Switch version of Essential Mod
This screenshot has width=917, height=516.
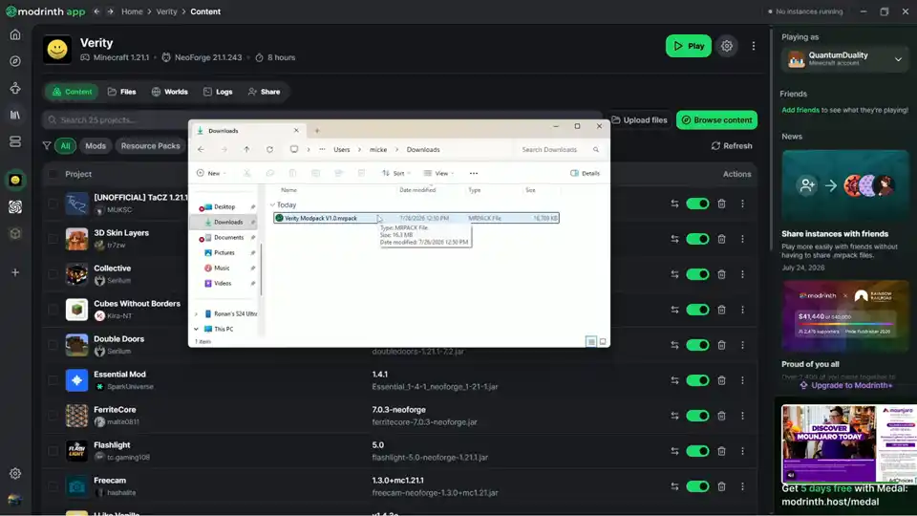(674, 380)
